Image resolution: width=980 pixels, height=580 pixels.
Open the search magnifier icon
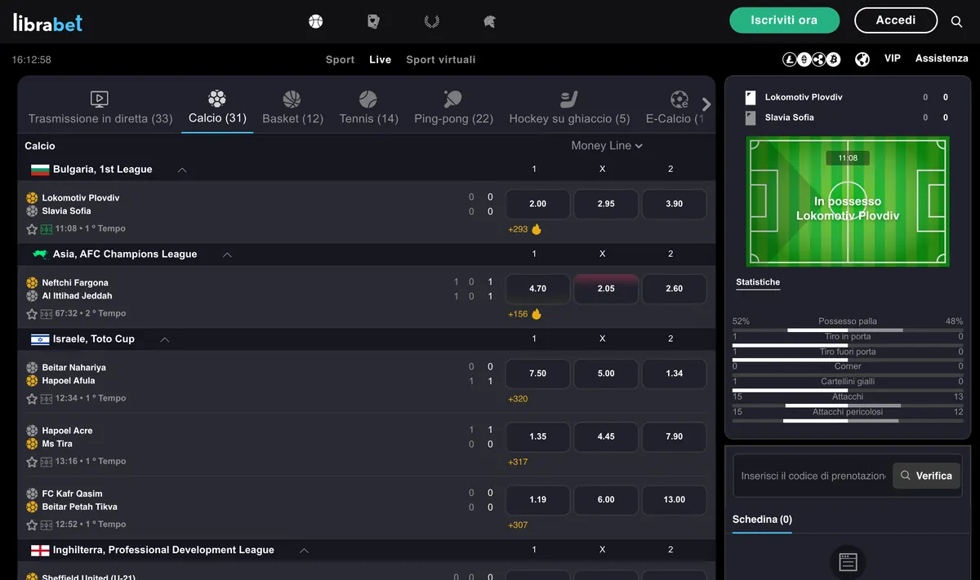957,21
